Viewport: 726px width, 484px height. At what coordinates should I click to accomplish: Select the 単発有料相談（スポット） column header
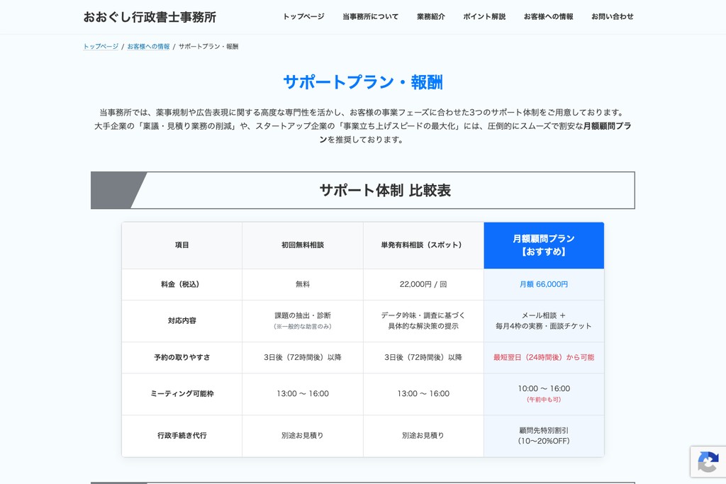pyautogui.click(x=423, y=245)
